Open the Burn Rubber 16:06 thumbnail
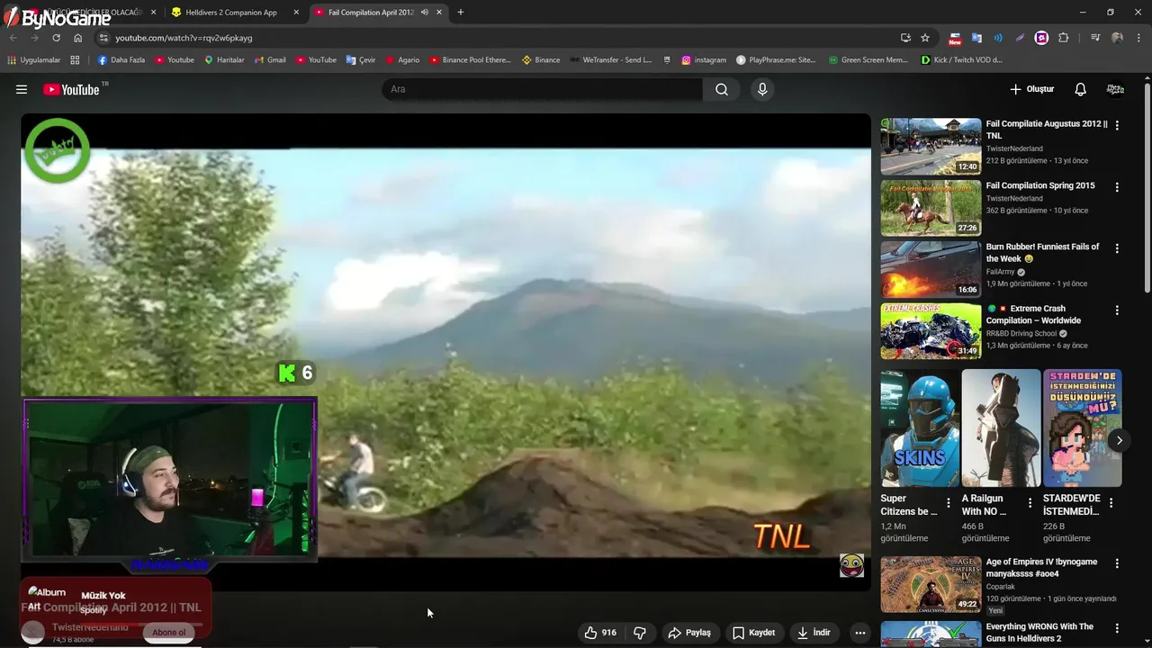The image size is (1152, 648). tap(931, 269)
